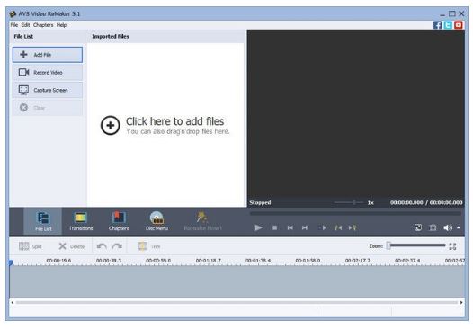The height and width of the screenshot is (329, 473).
Task: Switch to the Chapters tab
Action: click(119, 221)
